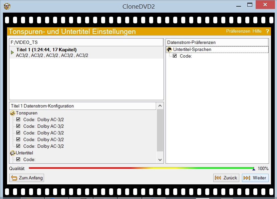Image resolution: width=277 pixels, height=199 pixels.
Task: Click the scroll up arrow in Datenstrom-Konfiguration
Action: click(x=160, y=106)
